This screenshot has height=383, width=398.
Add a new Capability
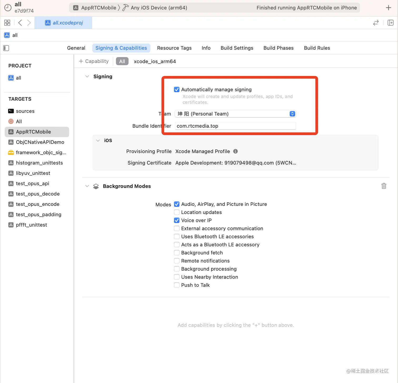coord(94,61)
